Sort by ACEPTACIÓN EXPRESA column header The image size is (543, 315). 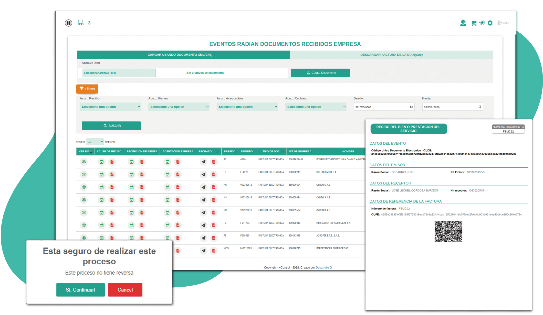[178, 151]
